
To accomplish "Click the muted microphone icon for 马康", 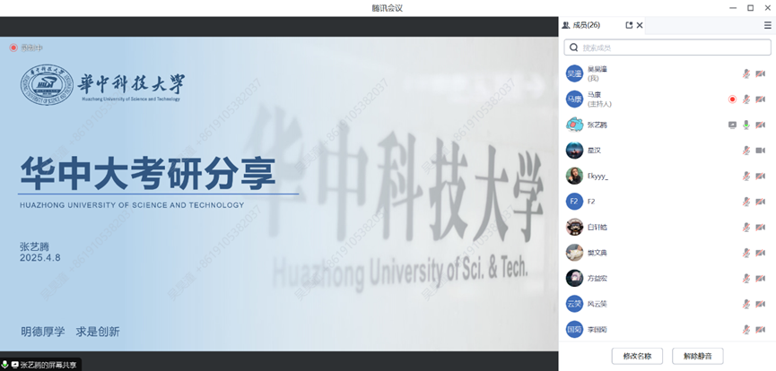I will (x=746, y=99).
